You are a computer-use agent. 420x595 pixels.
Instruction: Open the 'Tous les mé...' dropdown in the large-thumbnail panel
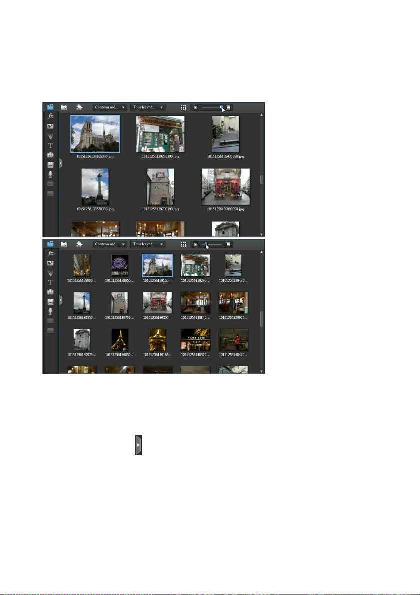[x=148, y=107]
